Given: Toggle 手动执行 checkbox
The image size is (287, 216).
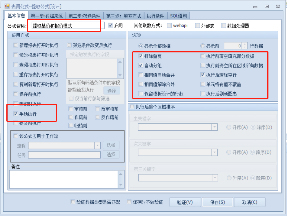Looking at the screenshot, I should tap(16, 114).
